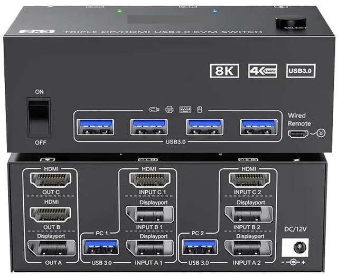338x277 pixels.
Task: Click the Displayport INPUT B 1 port
Action: point(149,214)
